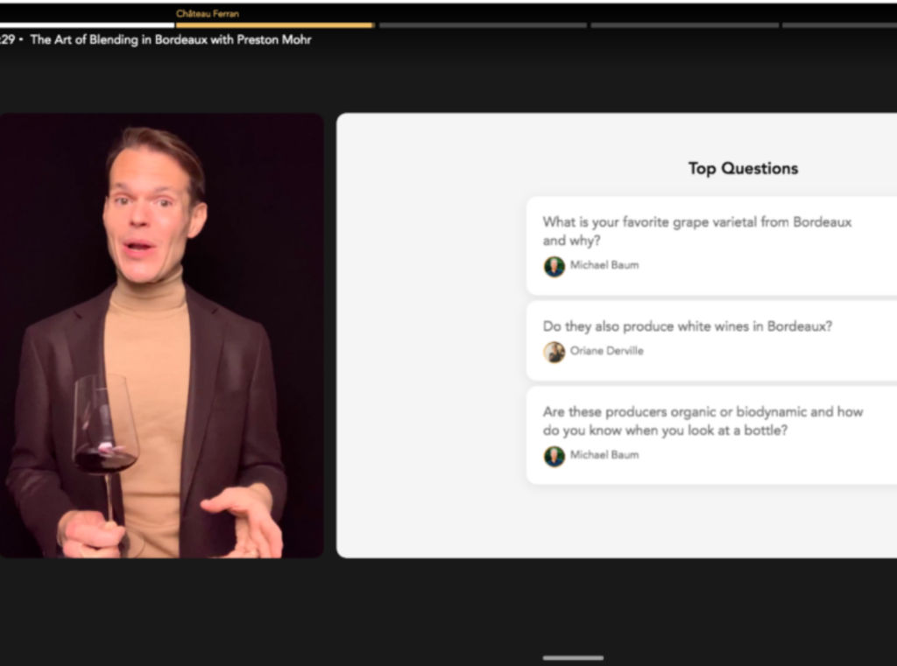Jump to the fourth gray progress segment
This screenshot has width=897, height=666.
[684, 25]
